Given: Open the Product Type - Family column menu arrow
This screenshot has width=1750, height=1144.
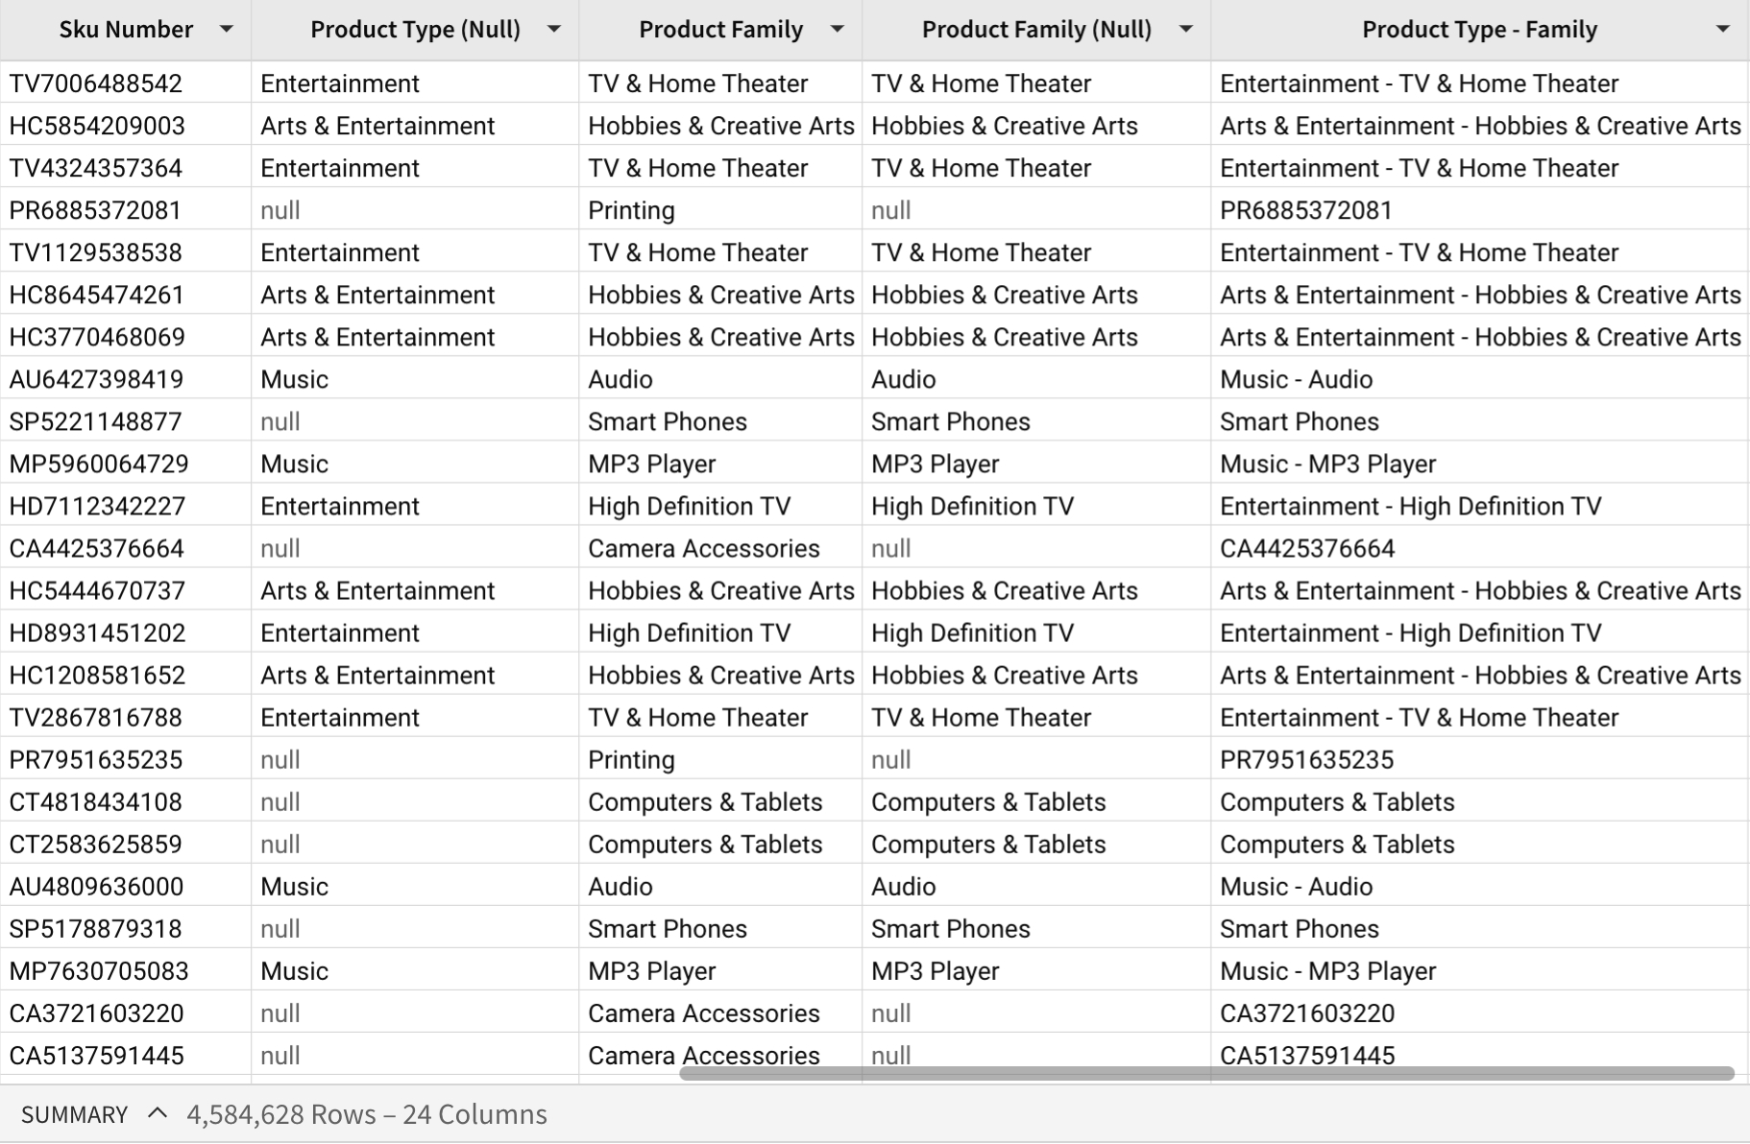Looking at the screenshot, I should point(1723,30).
